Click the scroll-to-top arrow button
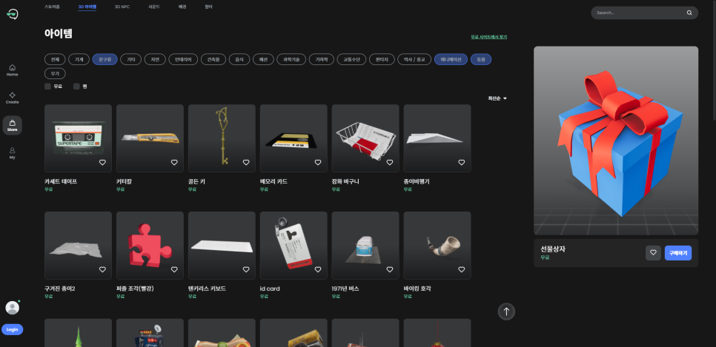The image size is (716, 347). coord(506,311)
